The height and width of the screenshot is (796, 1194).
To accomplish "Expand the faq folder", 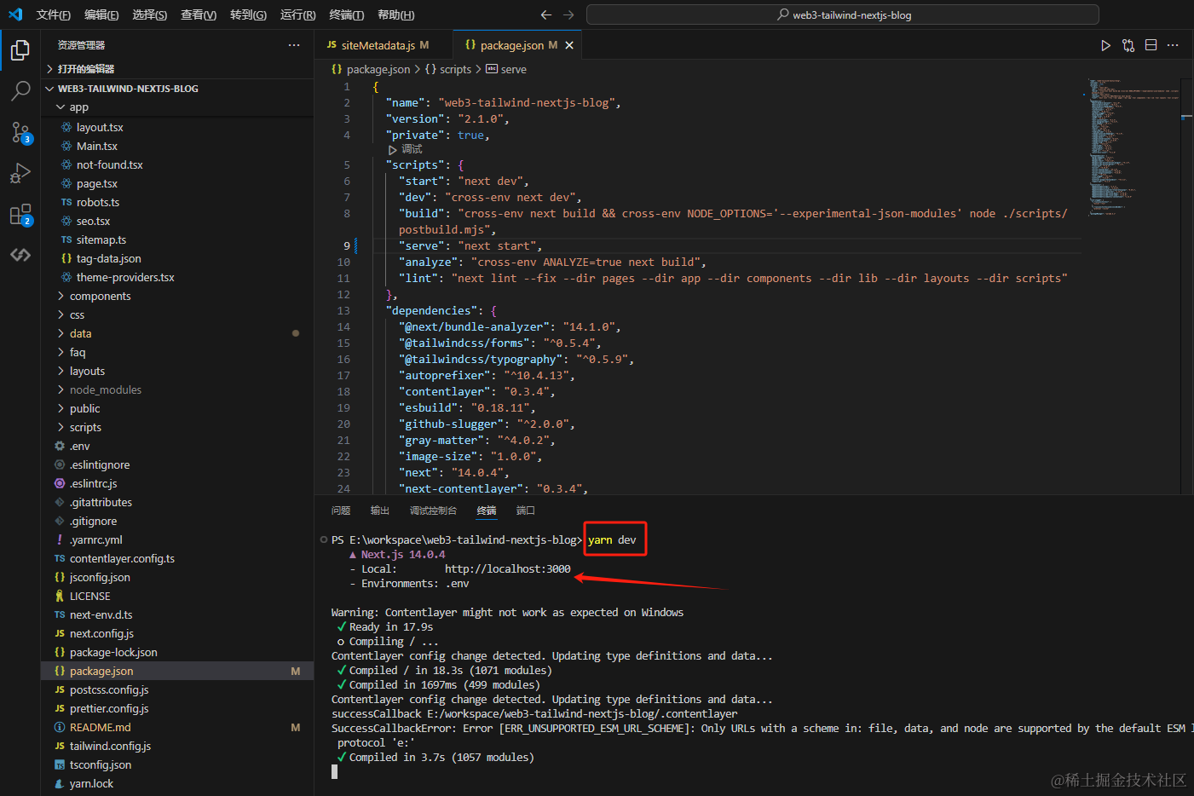I will click(x=177, y=353).
